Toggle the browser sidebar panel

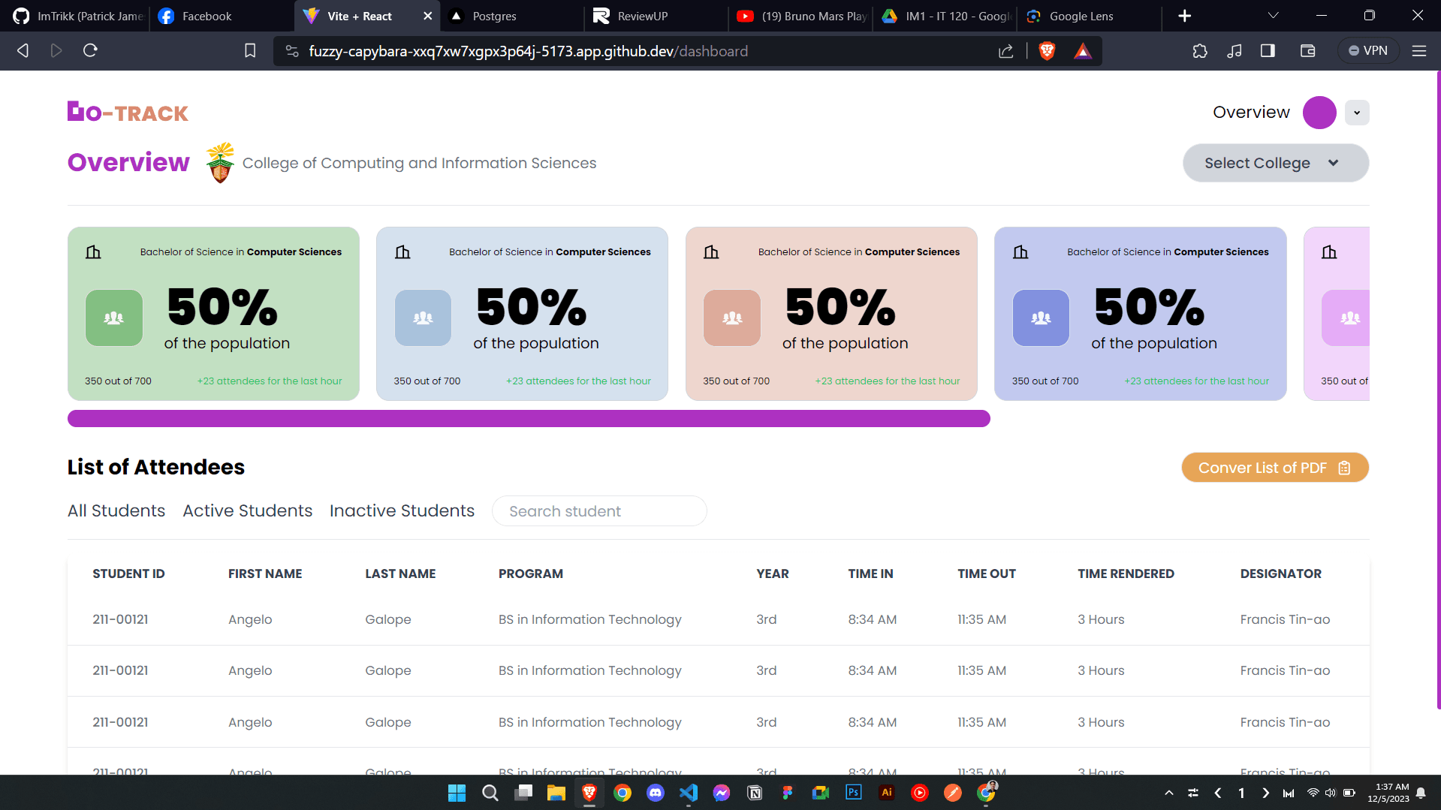[x=1268, y=51]
